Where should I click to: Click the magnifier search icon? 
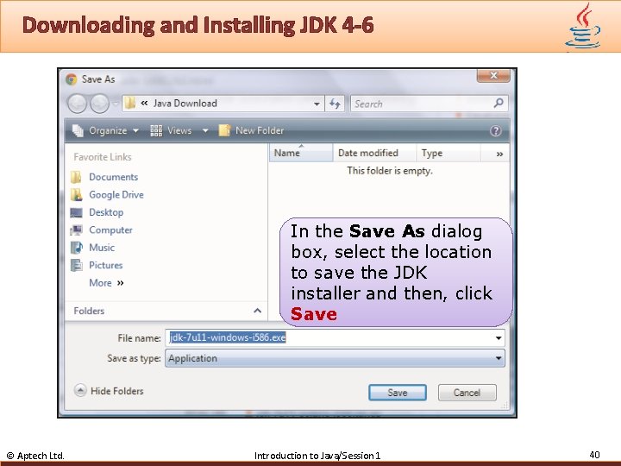[x=499, y=104]
